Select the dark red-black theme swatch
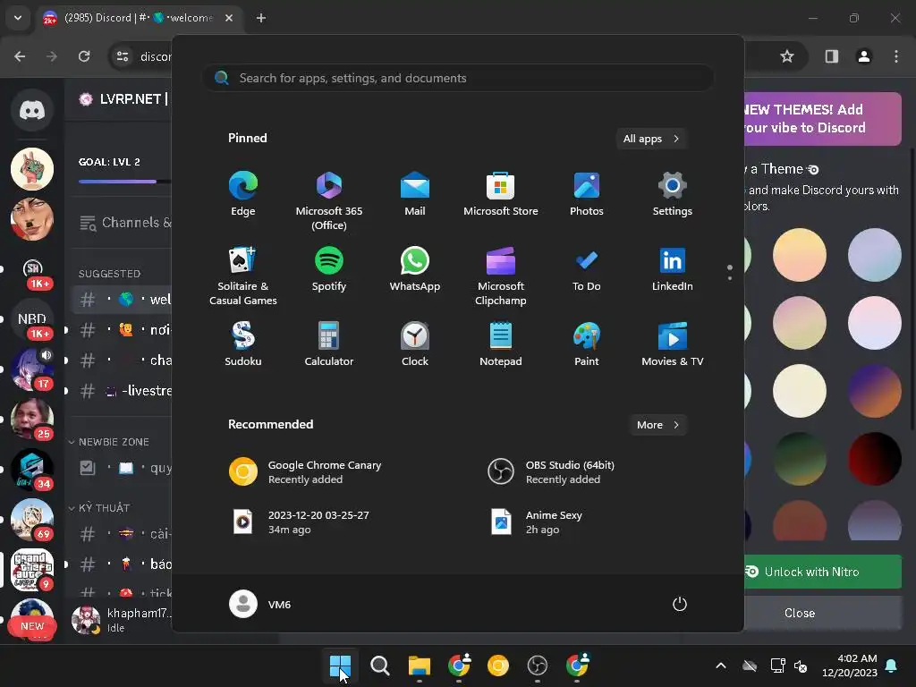The image size is (916, 687). (875, 459)
